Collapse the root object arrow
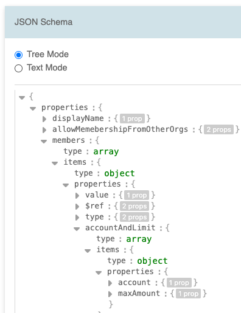 [22, 98]
